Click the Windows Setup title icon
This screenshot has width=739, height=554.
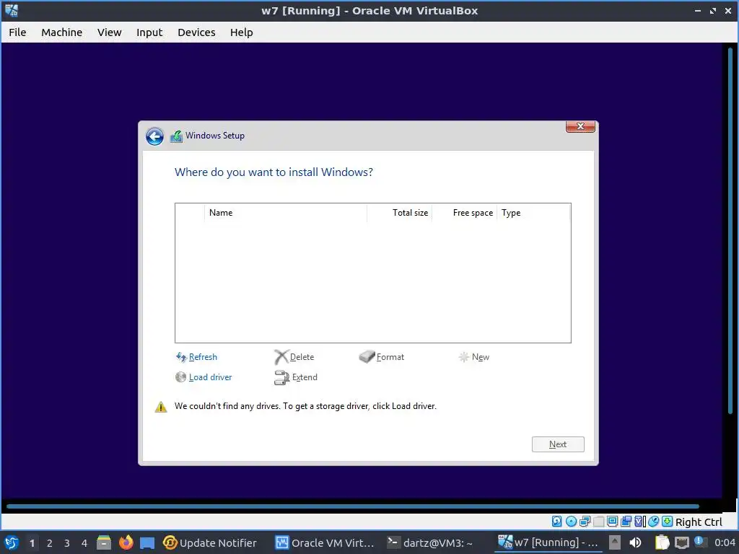[176, 136]
